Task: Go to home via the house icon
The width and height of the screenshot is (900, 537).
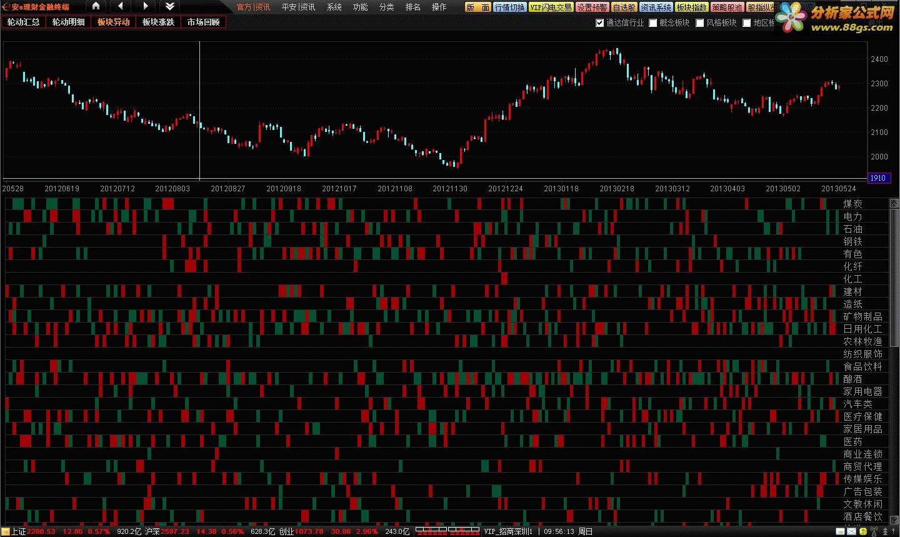Action: [x=96, y=6]
